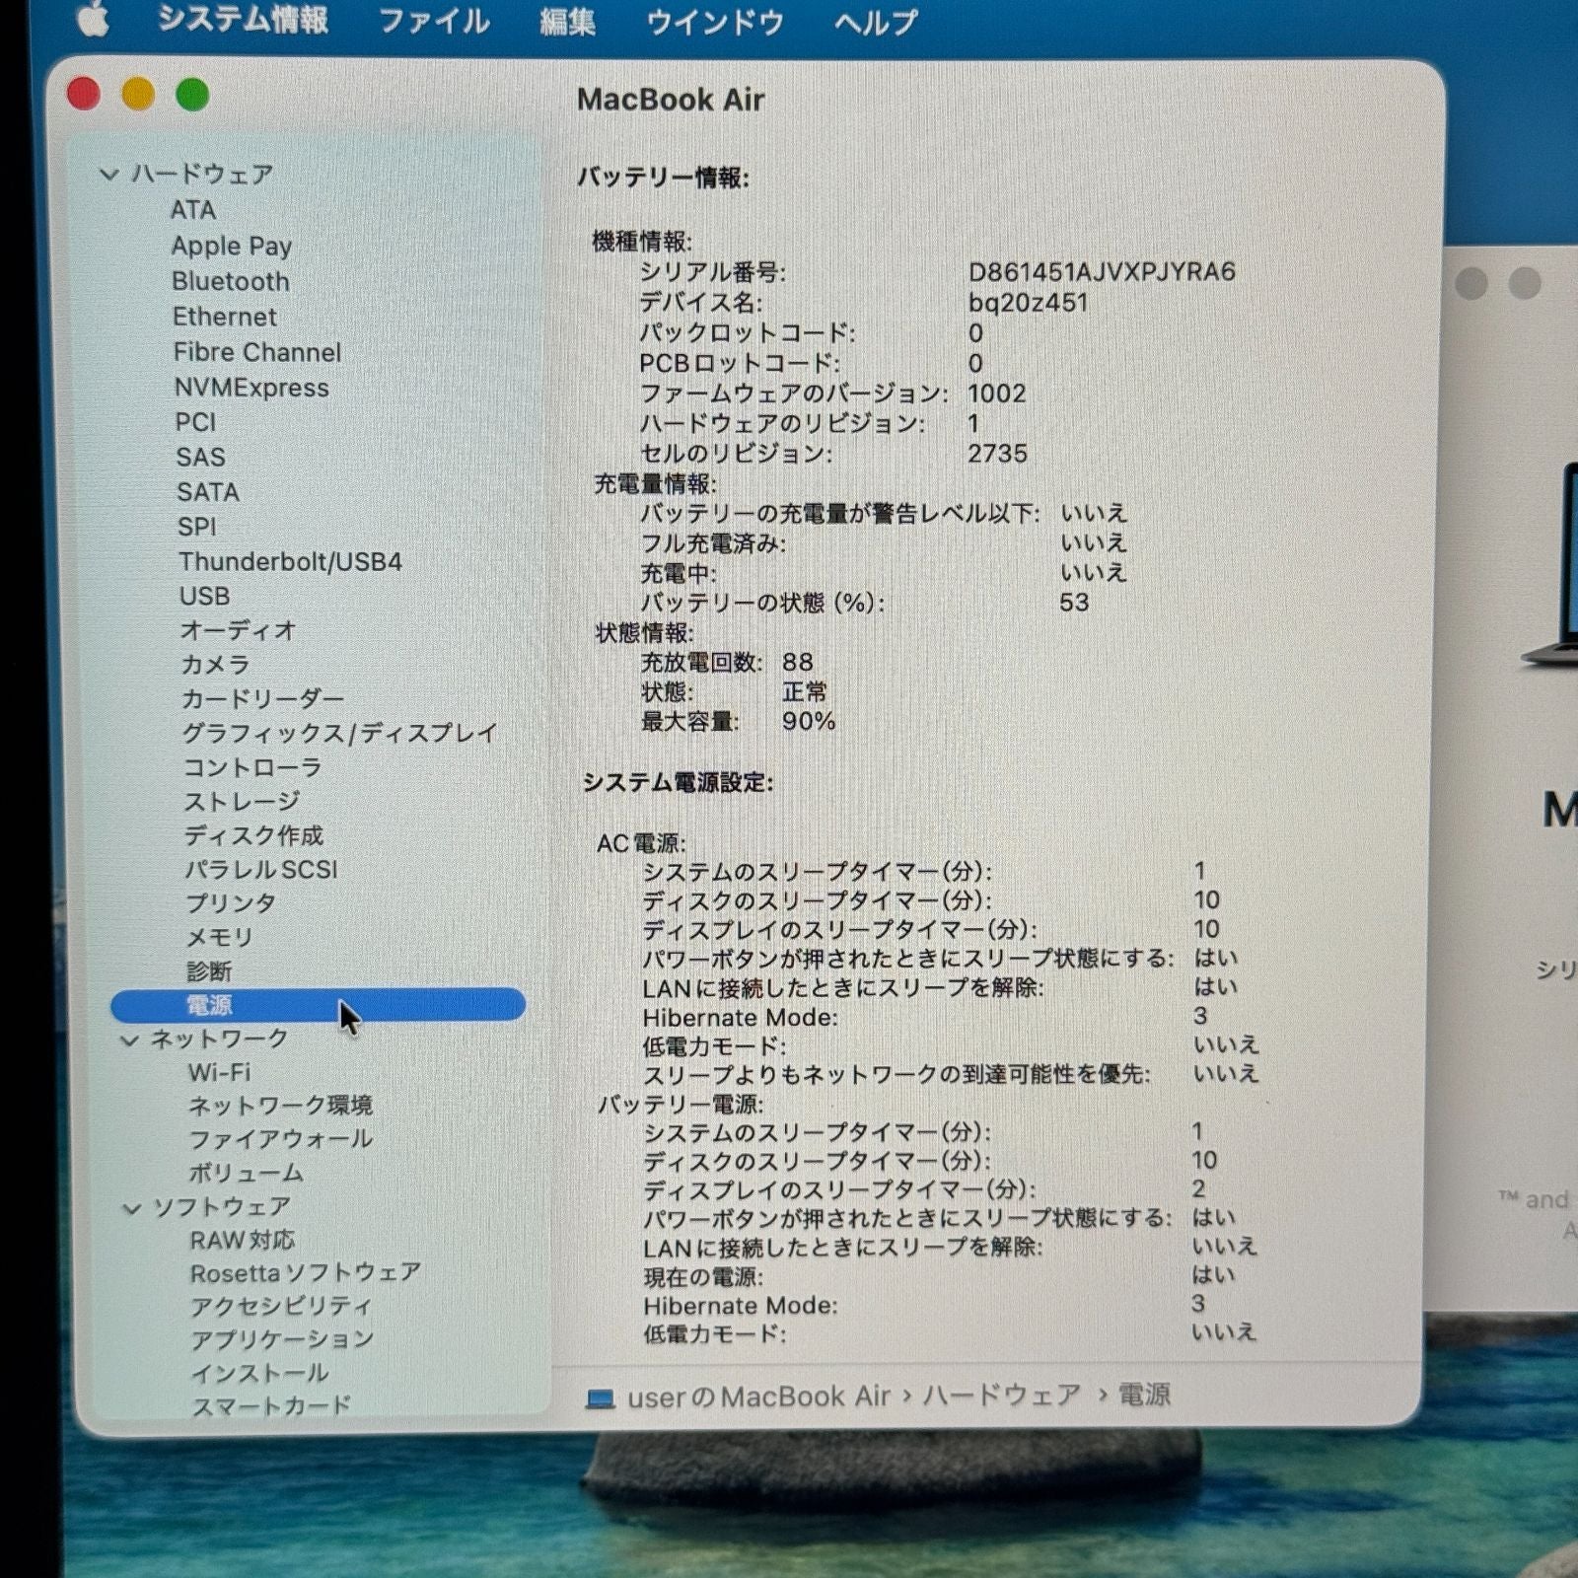Select Thunderbolt/USB4 in the sidebar
This screenshot has width=1578, height=1578.
point(290,561)
